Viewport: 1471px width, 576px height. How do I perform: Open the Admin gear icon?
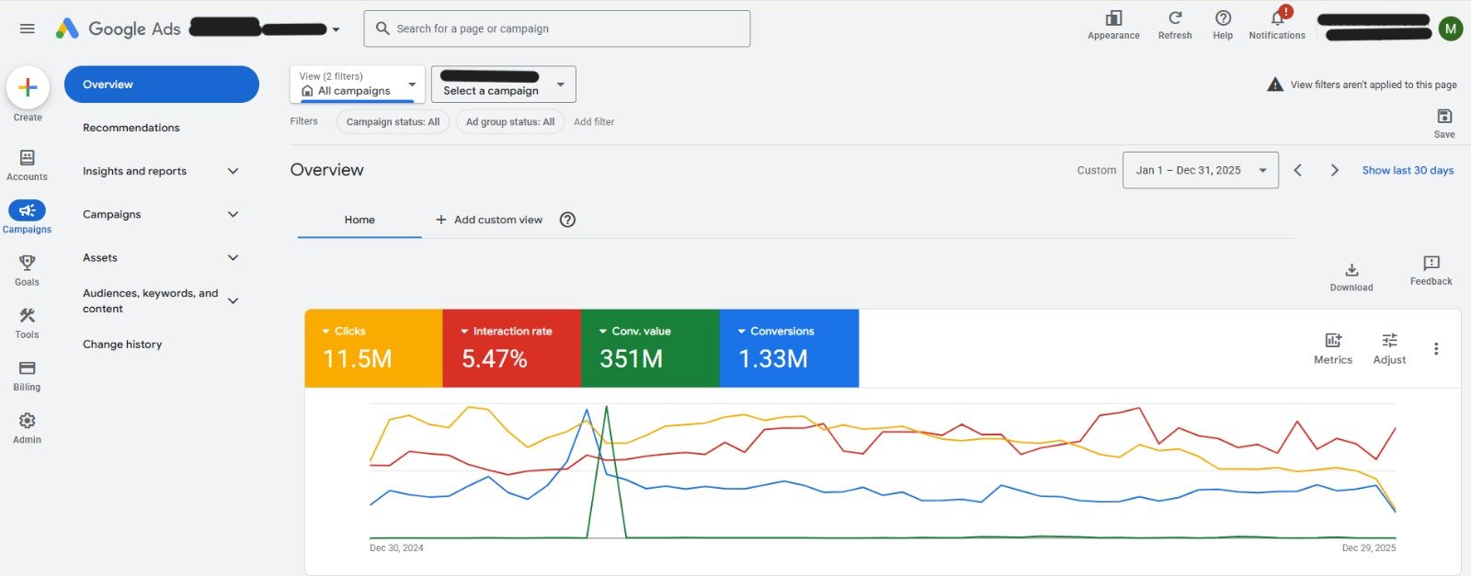[27, 421]
